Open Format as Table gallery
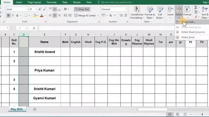Screen dimensions: 209x117 click(x=150, y=13)
